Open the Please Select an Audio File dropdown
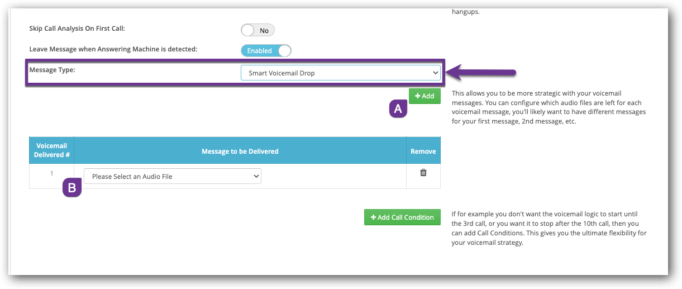 point(173,176)
